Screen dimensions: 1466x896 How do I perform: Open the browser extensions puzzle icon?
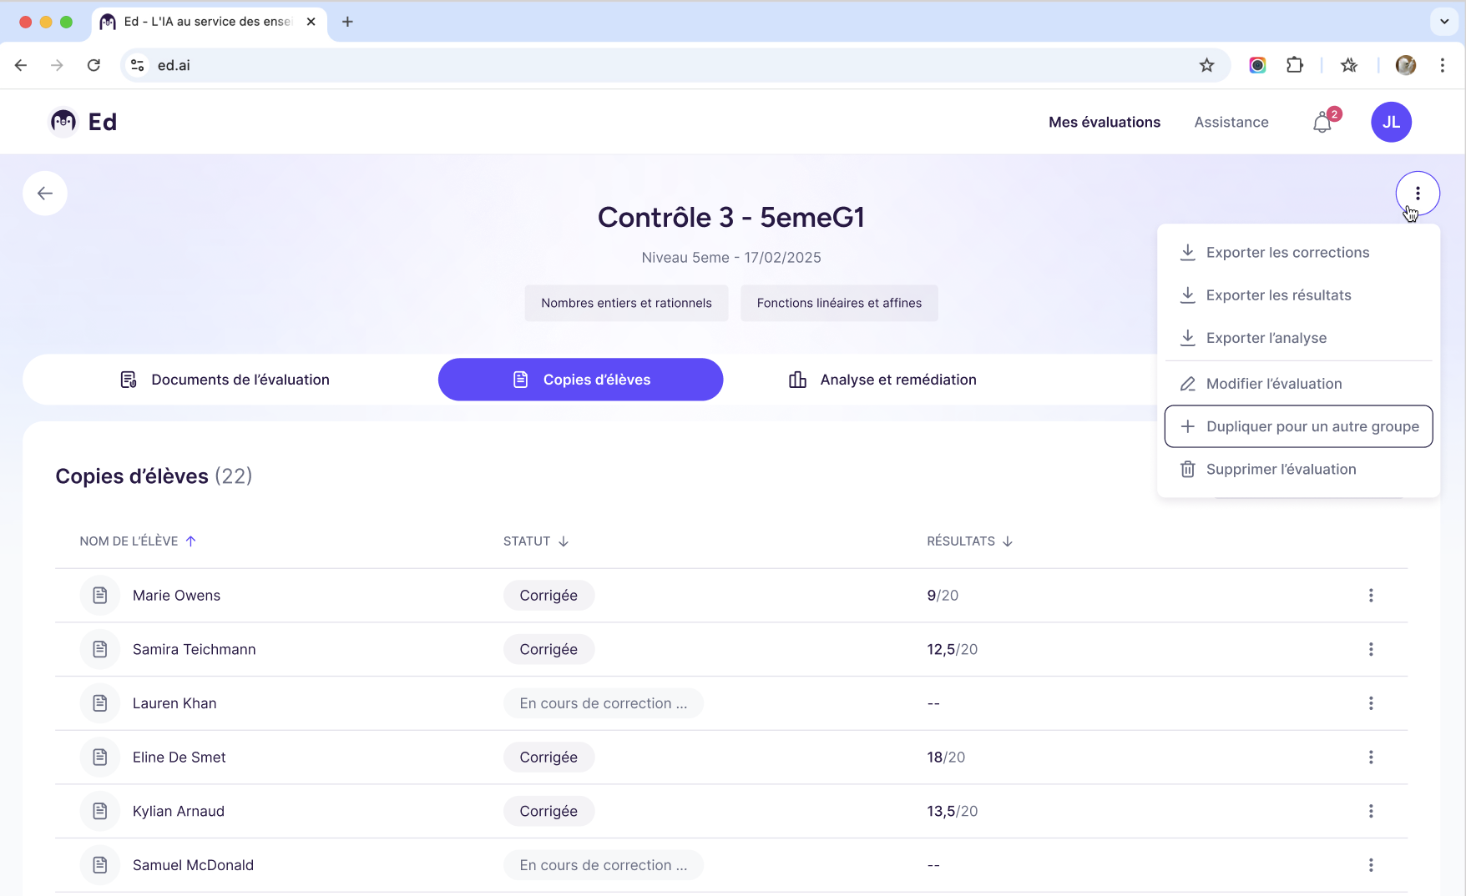[1295, 65]
